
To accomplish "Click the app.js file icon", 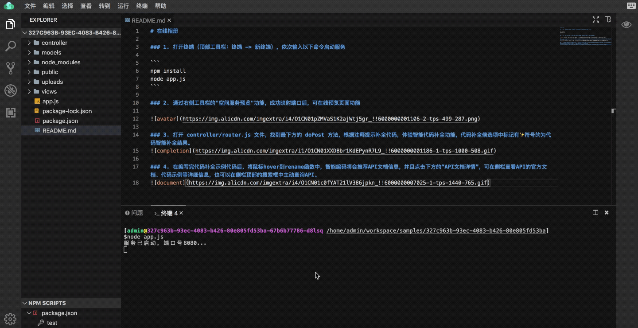I will tap(37, 102).
